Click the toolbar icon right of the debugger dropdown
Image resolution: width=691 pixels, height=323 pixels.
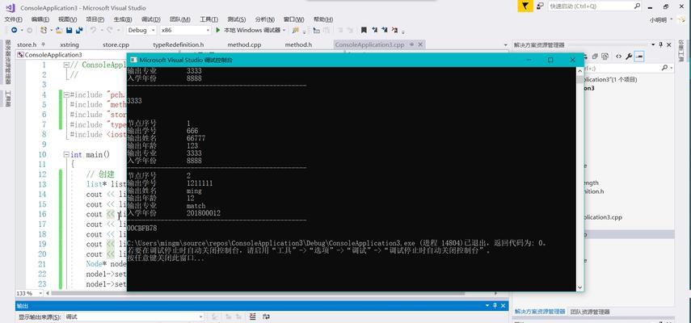tap(296, 31)
